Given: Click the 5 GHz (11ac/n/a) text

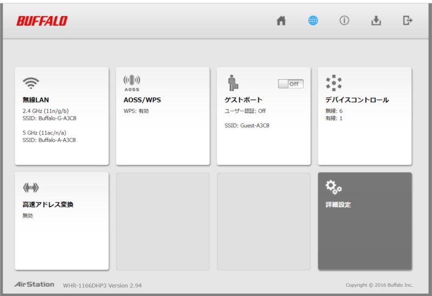Looking at the screenshot, I should click(44, 133).
